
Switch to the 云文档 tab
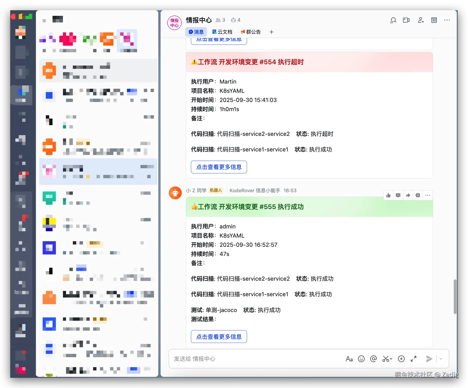[x=222, y=32]
